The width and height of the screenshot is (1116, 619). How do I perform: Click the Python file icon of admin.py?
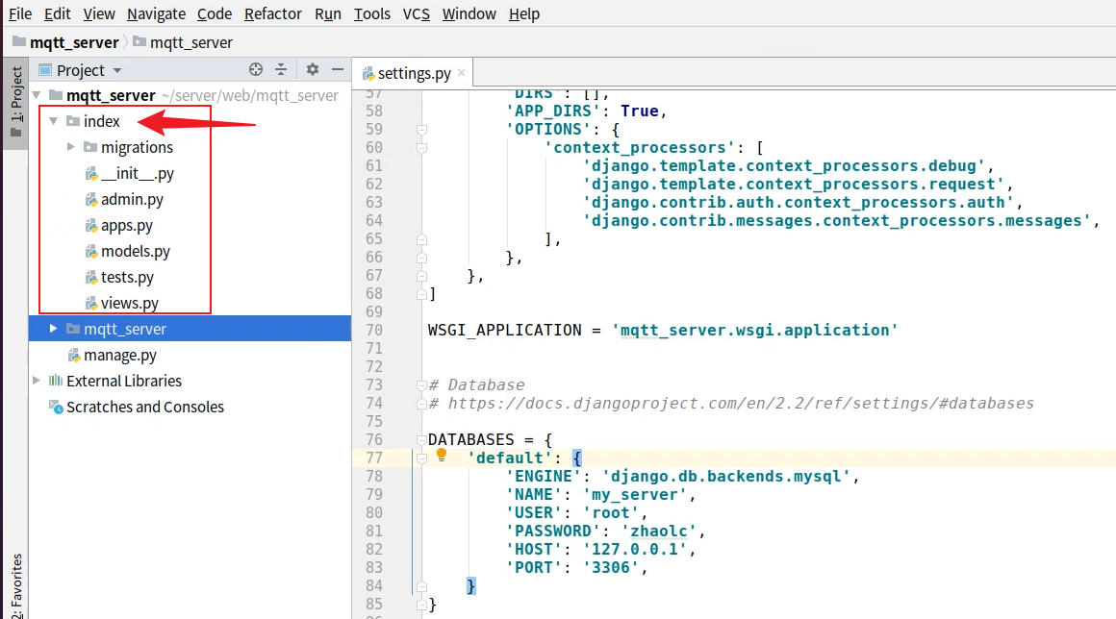point(91,200)
